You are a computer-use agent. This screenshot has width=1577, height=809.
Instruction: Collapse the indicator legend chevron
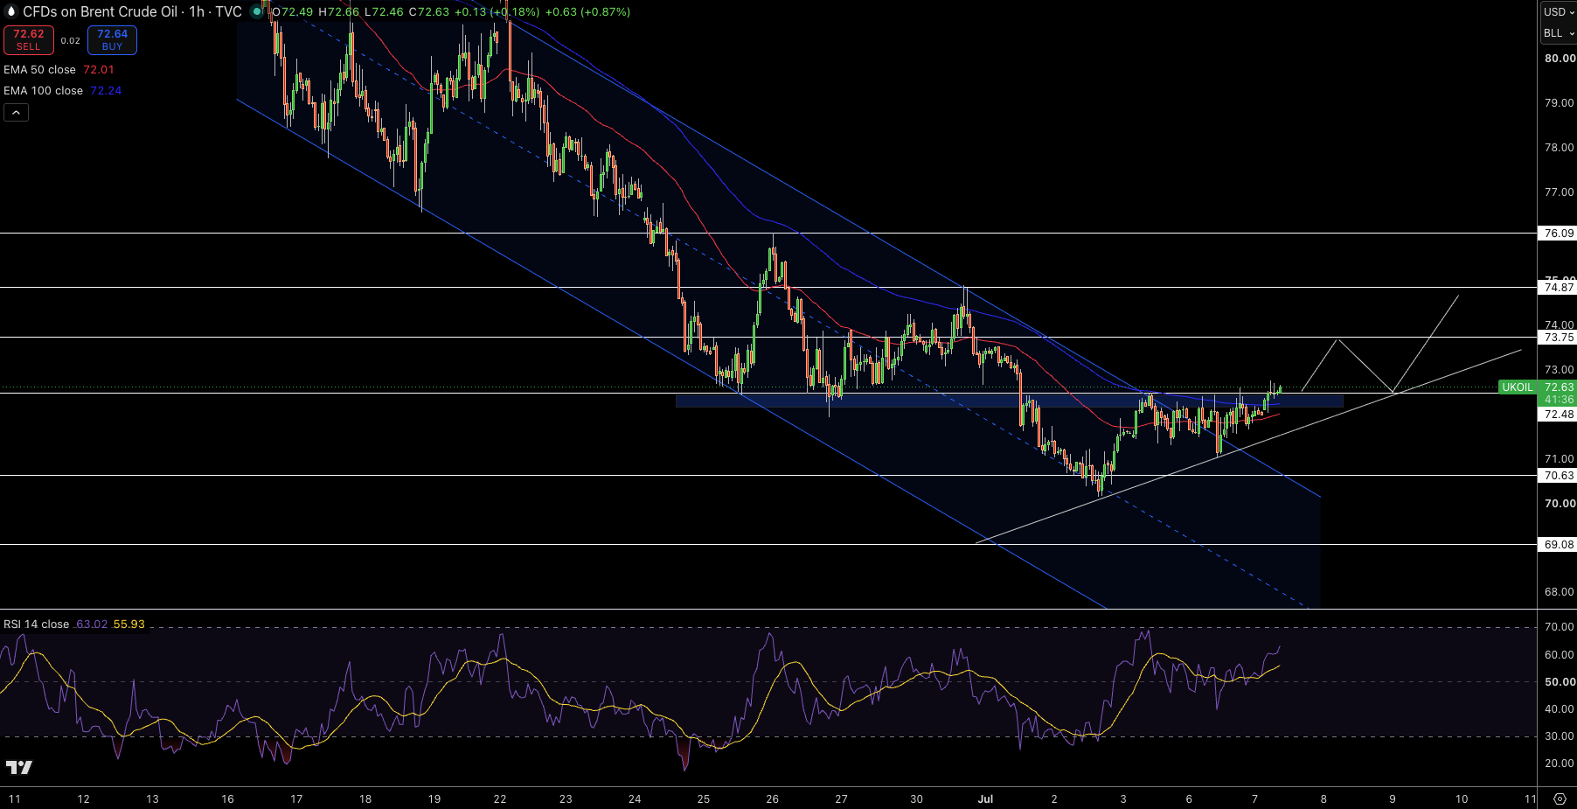16,112
